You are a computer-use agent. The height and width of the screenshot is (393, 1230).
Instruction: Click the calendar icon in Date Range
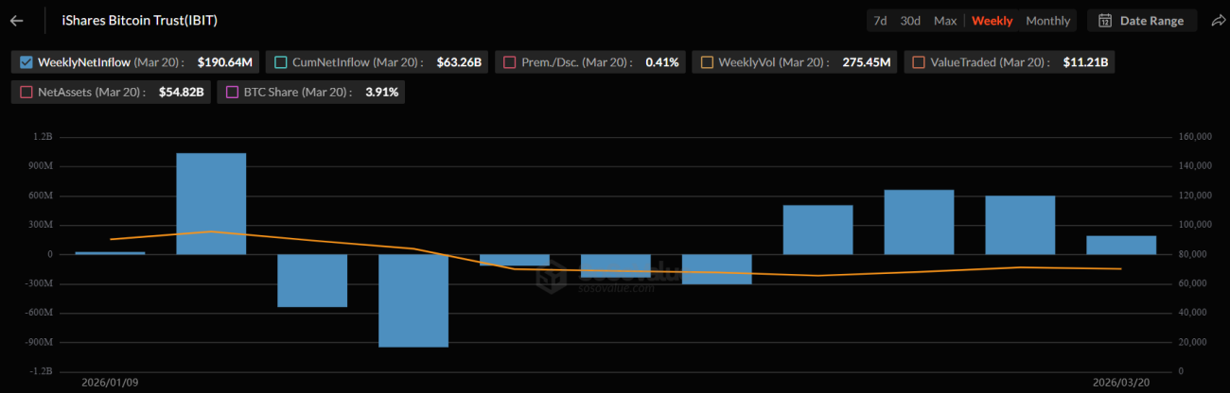[x=1104, y=21]
